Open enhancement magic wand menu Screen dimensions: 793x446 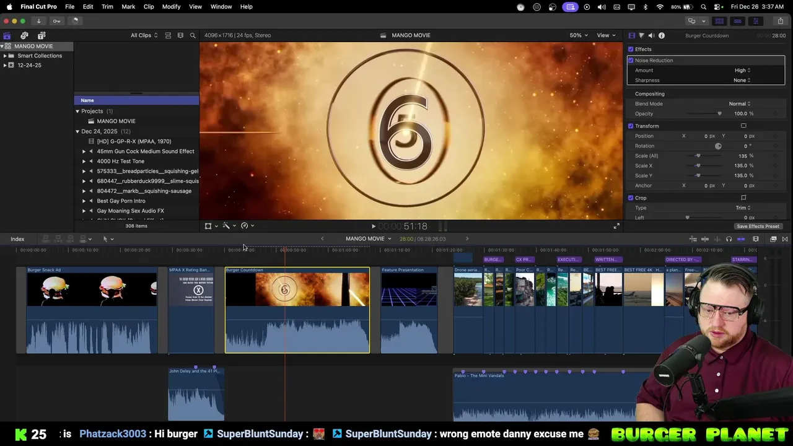[229, 226]
